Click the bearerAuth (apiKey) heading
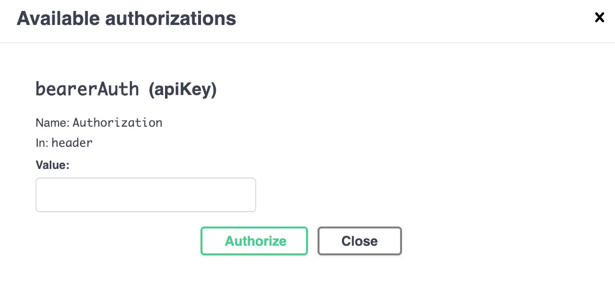The image size is (615, 287). 126,89
